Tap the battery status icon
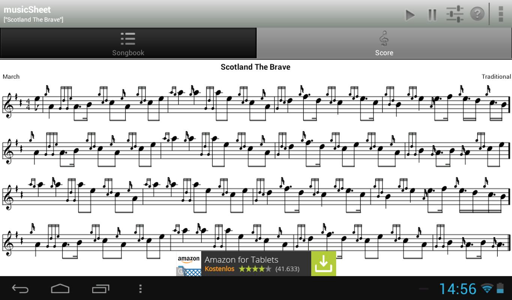This screenshot has height=300, width=512. point(500,288)
